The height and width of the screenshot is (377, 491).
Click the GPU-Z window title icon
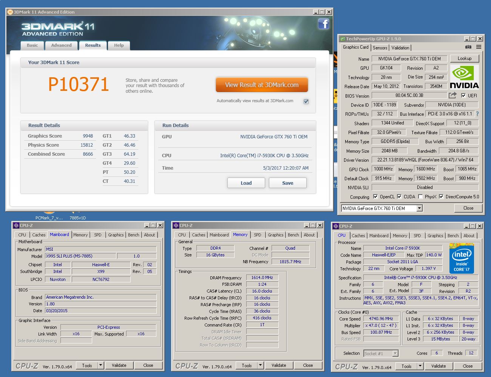click(x=343, y=39)
